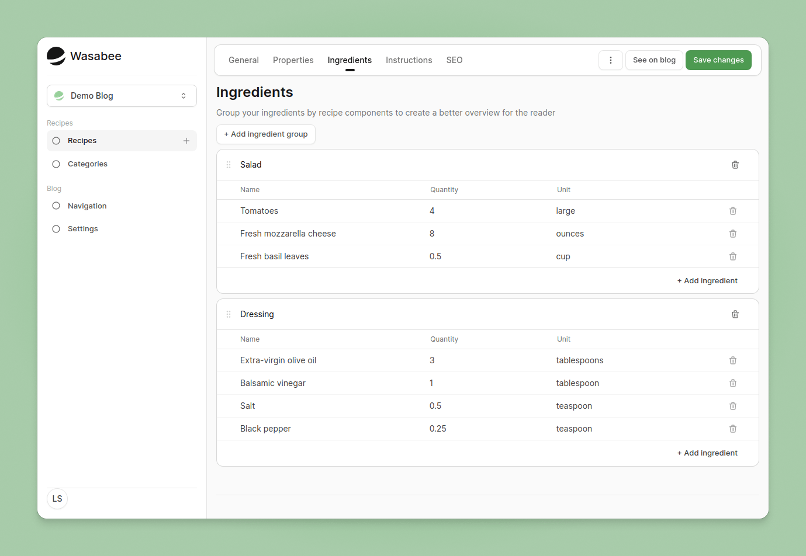806x556 pixels.
Task: Remove the Black pepper row
Action: coord(733,429)
